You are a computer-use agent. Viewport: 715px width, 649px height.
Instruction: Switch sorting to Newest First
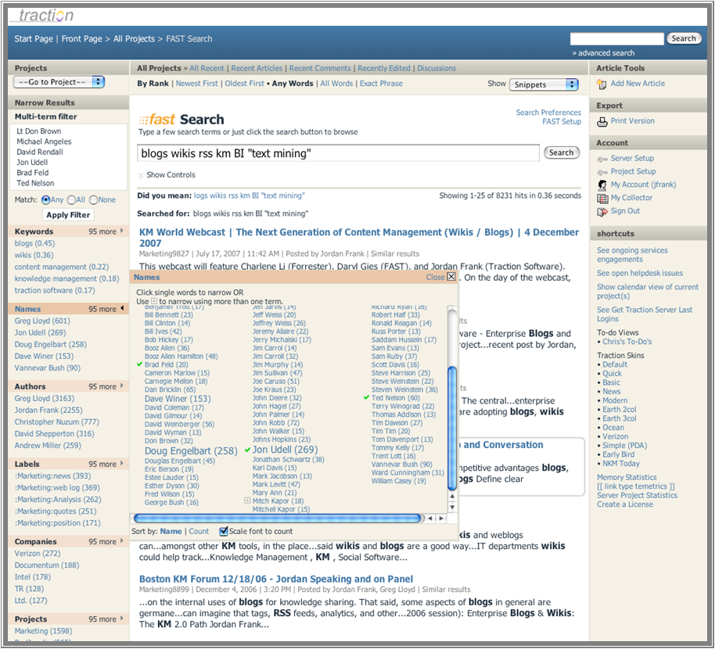click(x=197, y=84)
